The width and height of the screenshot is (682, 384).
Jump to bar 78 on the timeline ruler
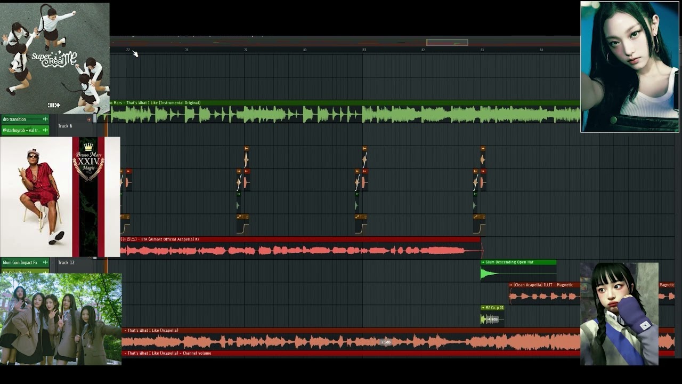[186, 50]
